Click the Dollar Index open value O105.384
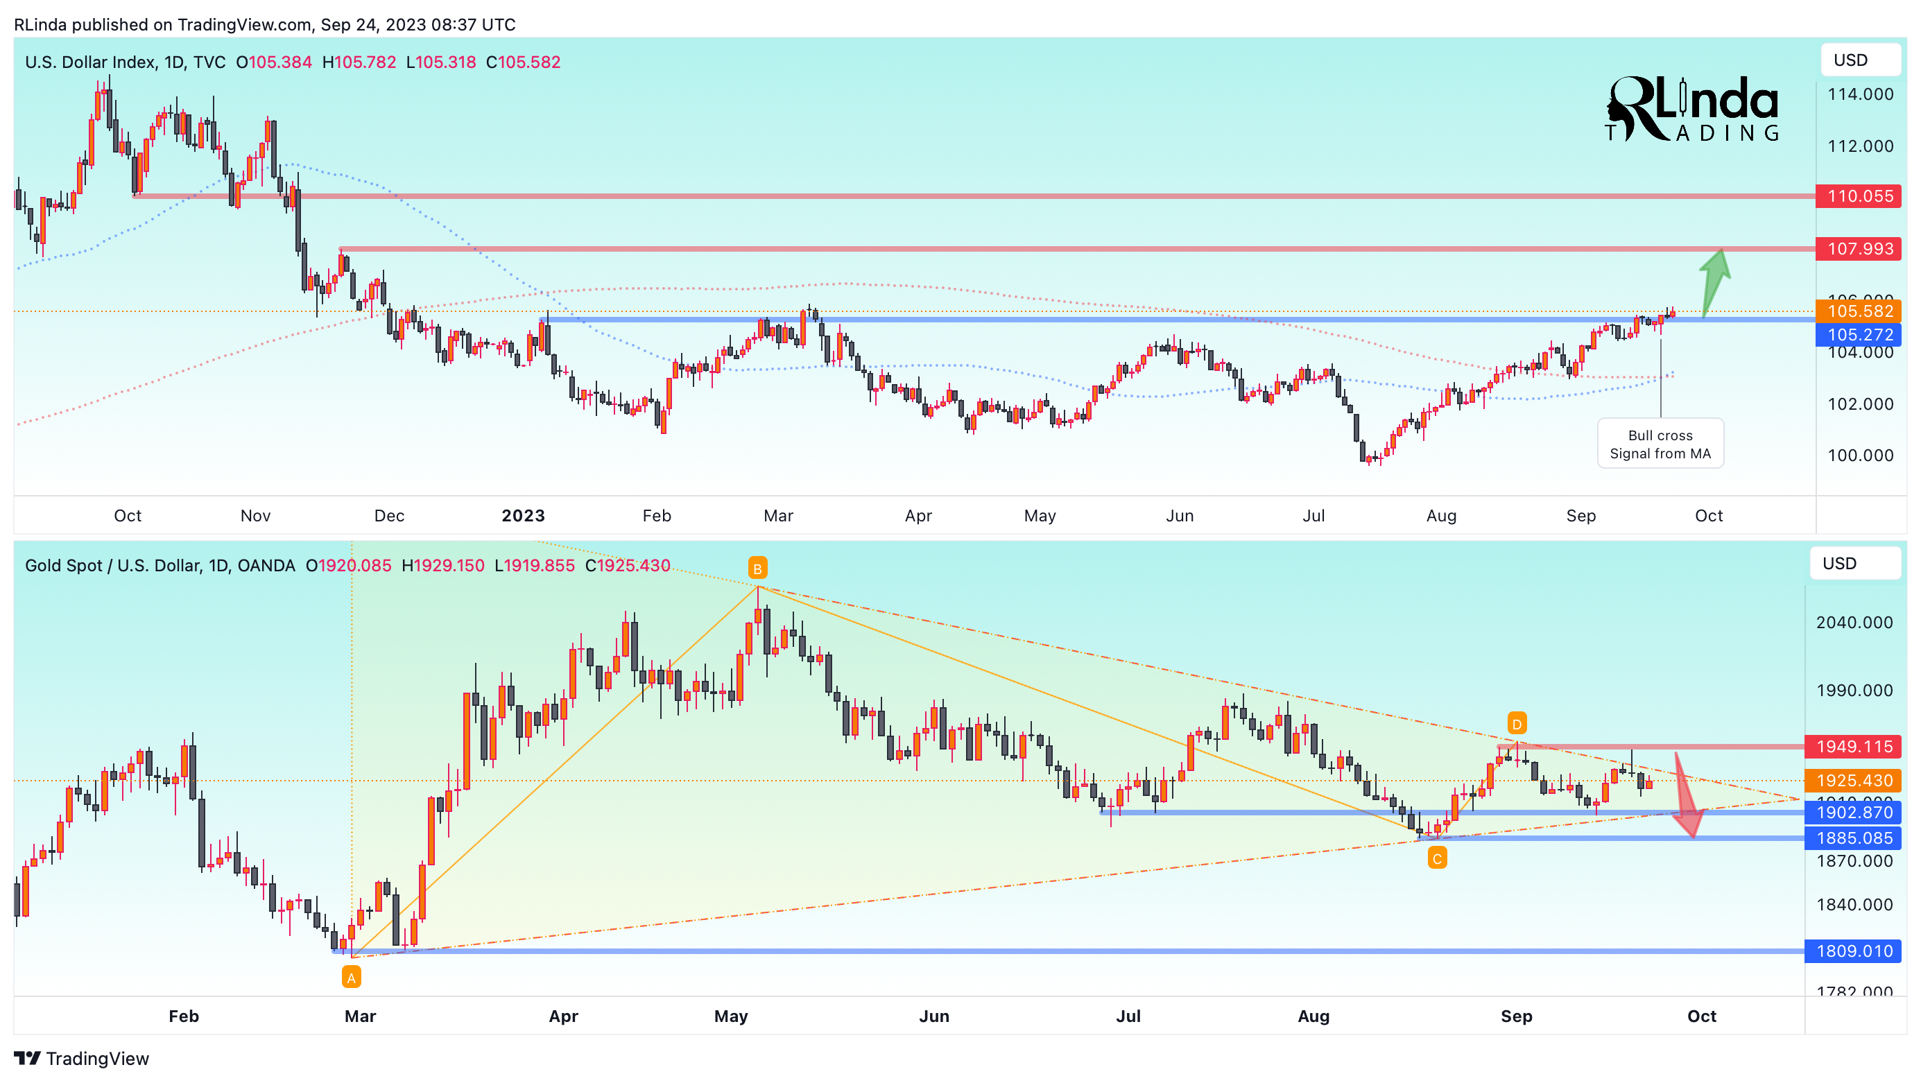 click(274, 62)
